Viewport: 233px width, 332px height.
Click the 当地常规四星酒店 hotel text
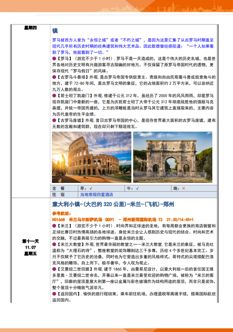click(x=97, y=195)
